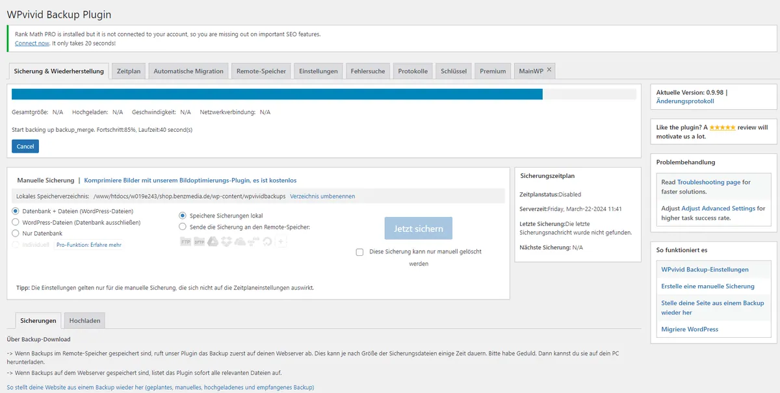The image size is (780, 393).
Task: Switch to the Hochladen sub-tab
Action: pyautogui.click(x=84, y=321)
